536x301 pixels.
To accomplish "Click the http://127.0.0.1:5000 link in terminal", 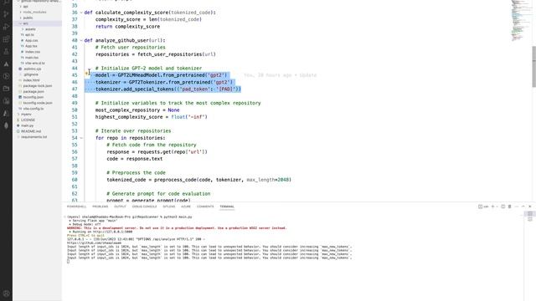I will [x=112, y=232].
